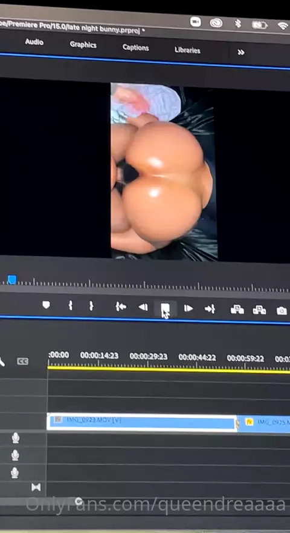Open the timeline wrench display settings
This screenshot has width=290, height=533.
pyautogui.click(x=2, y=362)
